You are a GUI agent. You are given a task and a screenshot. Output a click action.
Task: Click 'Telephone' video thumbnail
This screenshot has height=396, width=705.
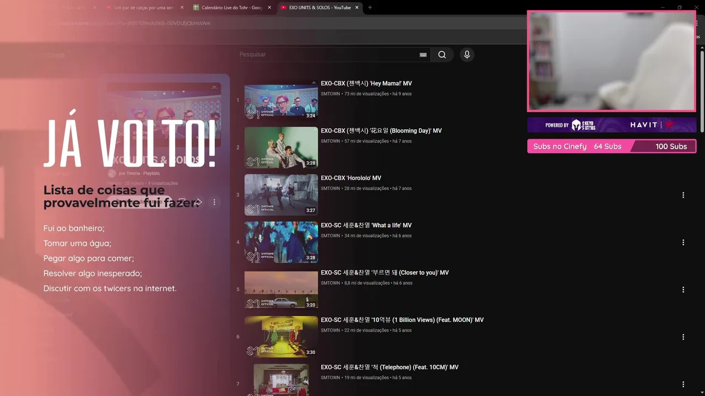click(x=281, y=380)
